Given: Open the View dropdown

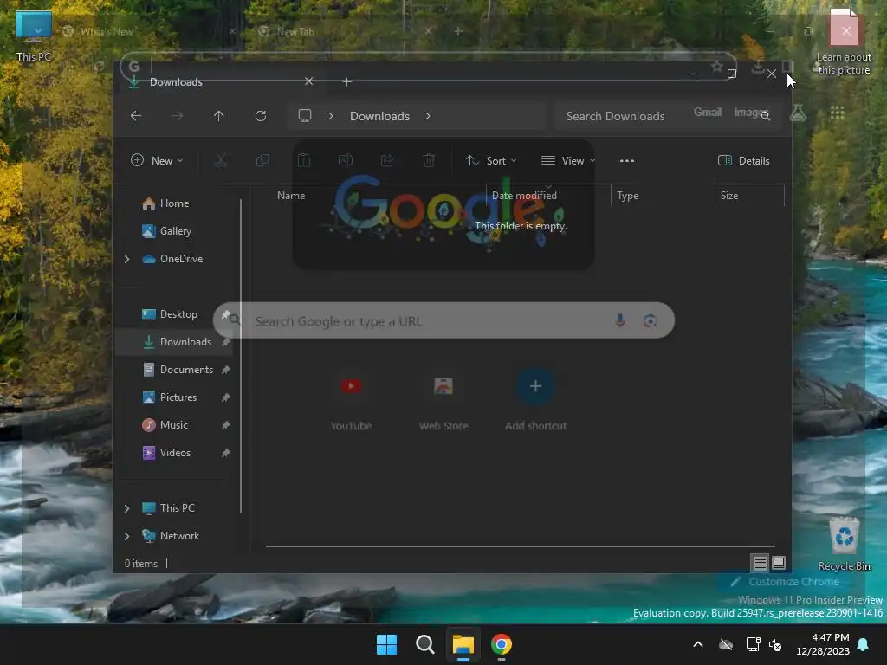Looking at the screenshot, I should [568, 160].
